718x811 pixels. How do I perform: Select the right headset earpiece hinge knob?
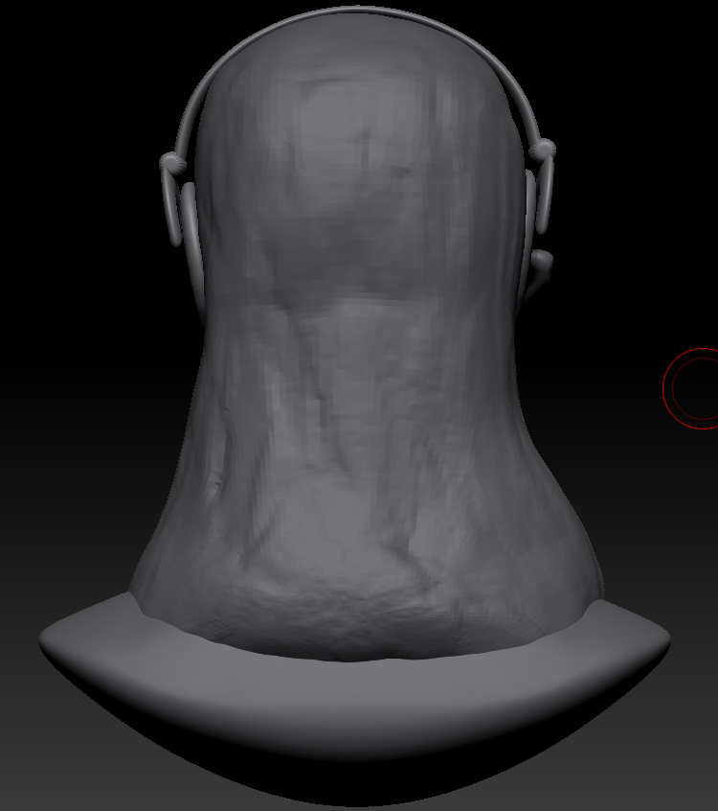543,150
